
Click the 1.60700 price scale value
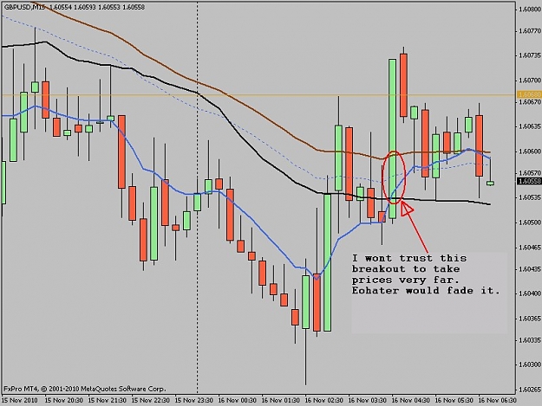(x=530, y=80)
